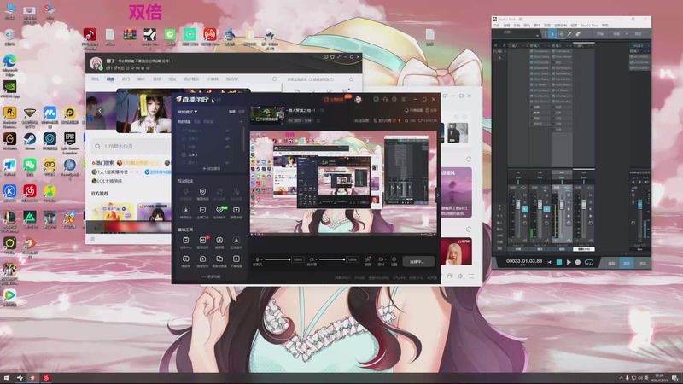Select the range tool in Studio One
This screenshot has height=384, width=683.
(561, 34)
